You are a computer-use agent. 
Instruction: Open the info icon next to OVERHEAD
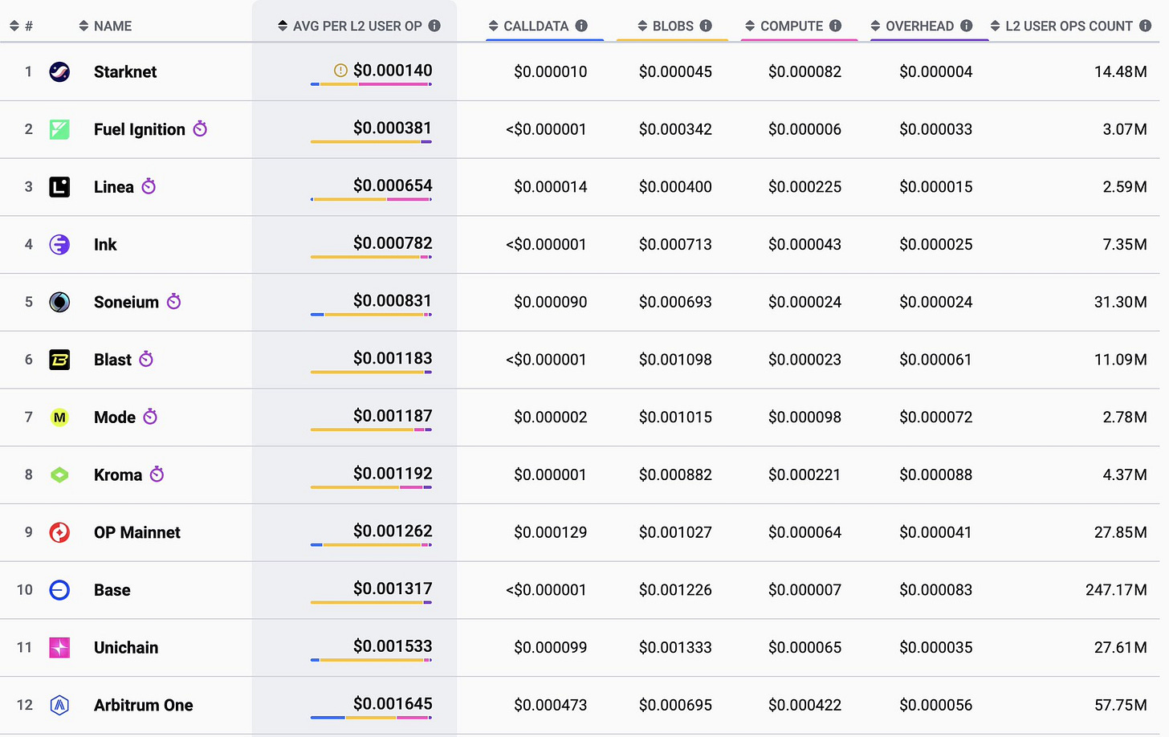pyautogui.click(x=966, y=26)
